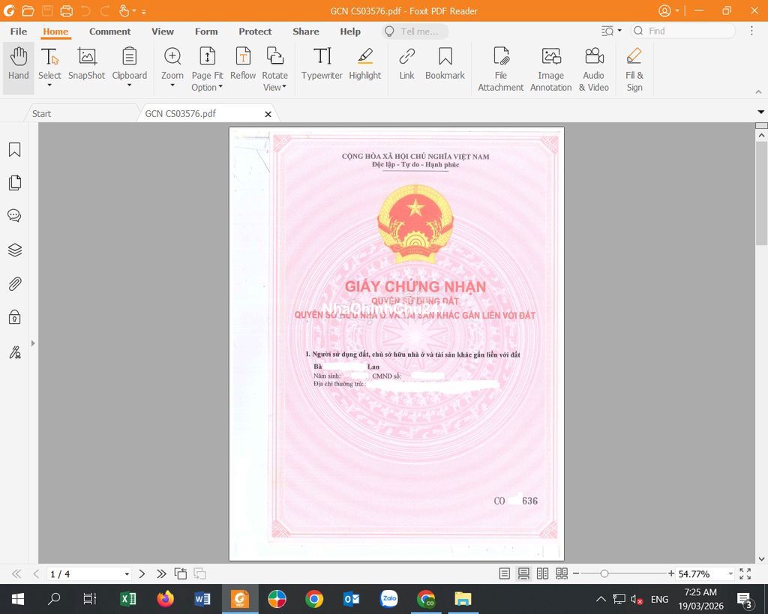Open Layers panel in the sidebar
768x614 pixels.
(14, 250)
